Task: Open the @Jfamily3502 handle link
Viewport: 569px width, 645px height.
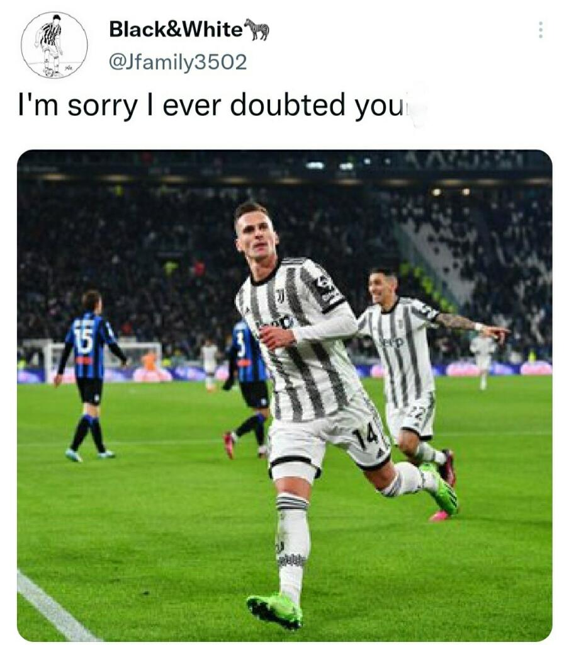Action: [x=177, y=62]
